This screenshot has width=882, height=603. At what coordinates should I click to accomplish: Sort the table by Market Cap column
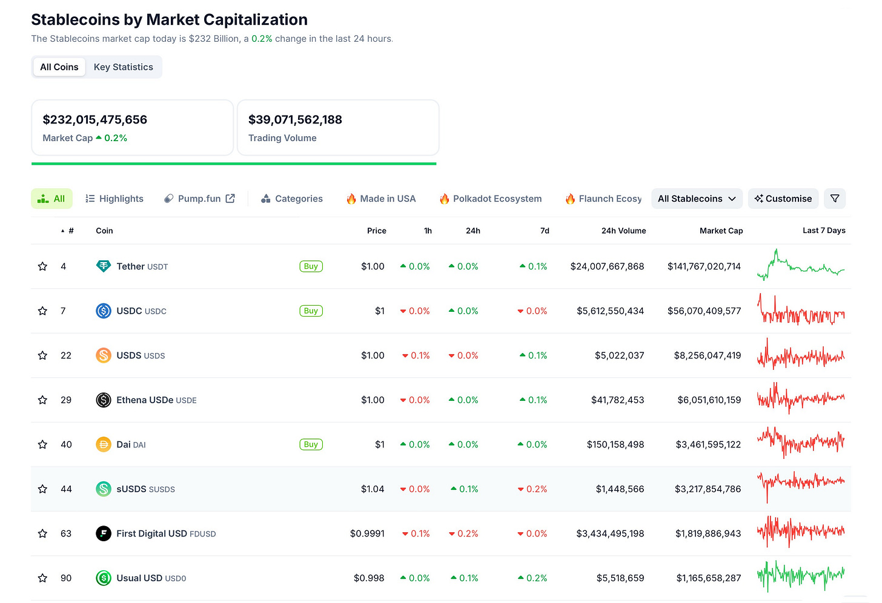click(x=721, y=231)
